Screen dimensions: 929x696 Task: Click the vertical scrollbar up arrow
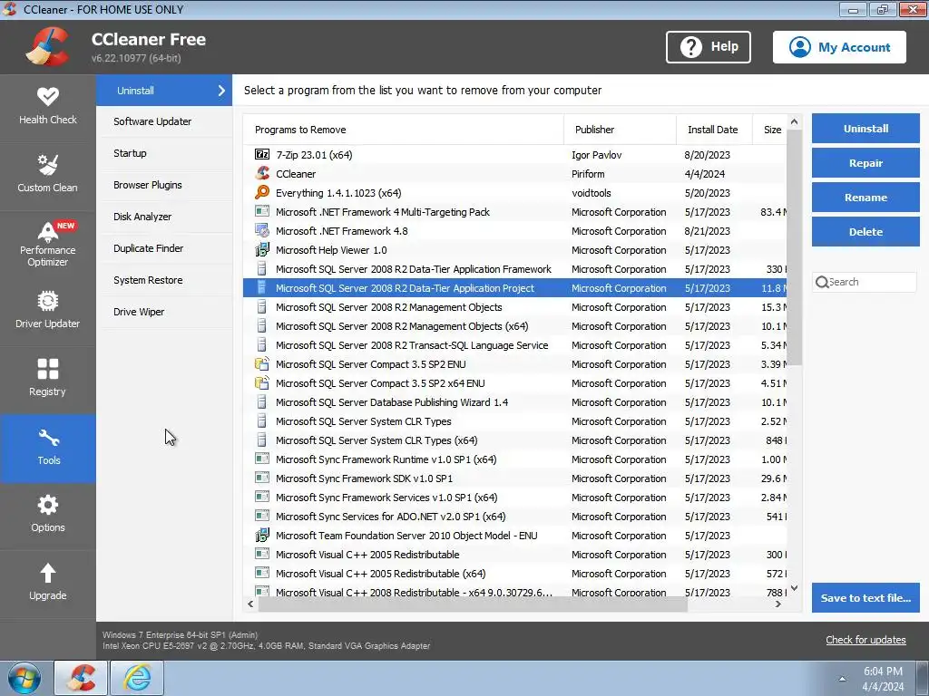coord(794,121)
